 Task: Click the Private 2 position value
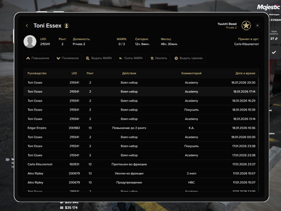79,44
